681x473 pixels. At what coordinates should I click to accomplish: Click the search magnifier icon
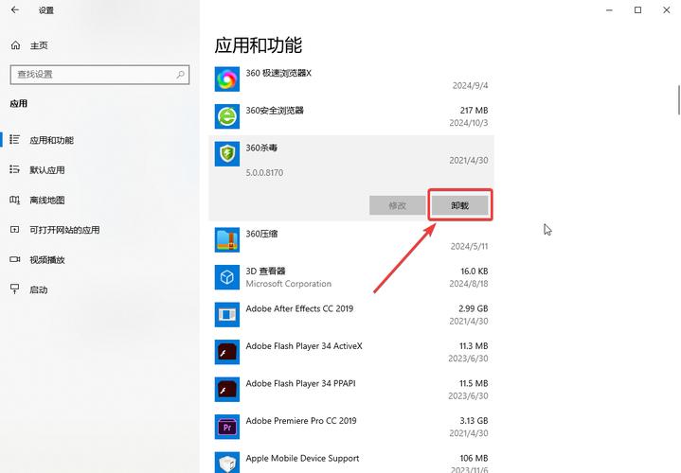180,74
